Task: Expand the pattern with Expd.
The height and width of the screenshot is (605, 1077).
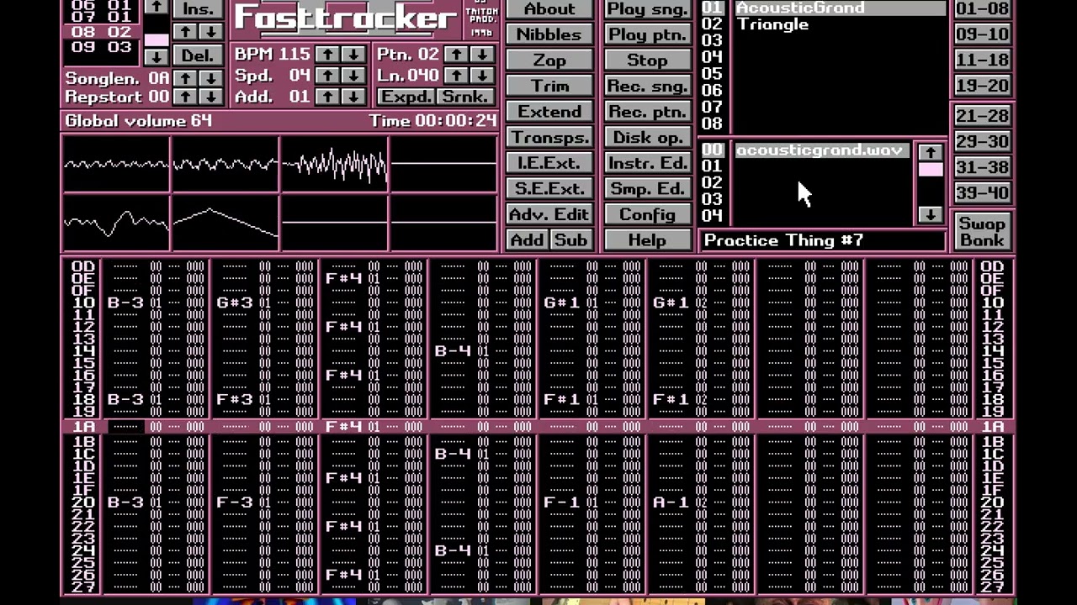Action: click(406, 97)
